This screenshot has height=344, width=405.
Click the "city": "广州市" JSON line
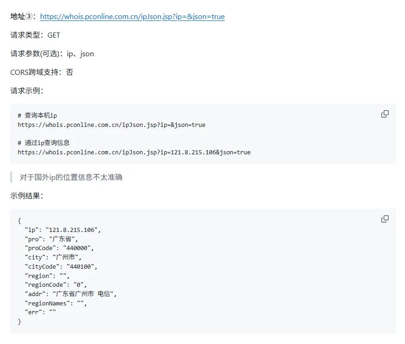53,257
